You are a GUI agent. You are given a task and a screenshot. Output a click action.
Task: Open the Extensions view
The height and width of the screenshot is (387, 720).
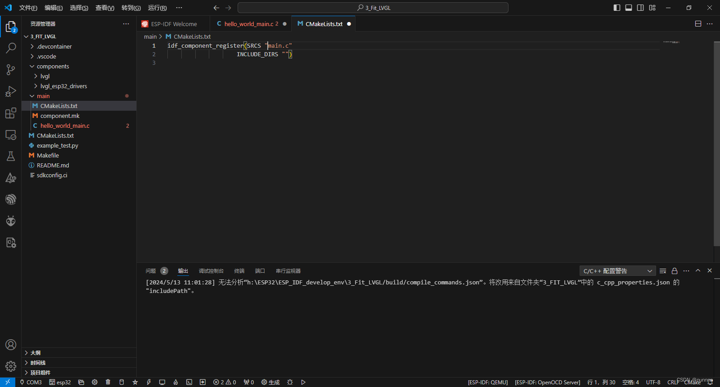11,113
